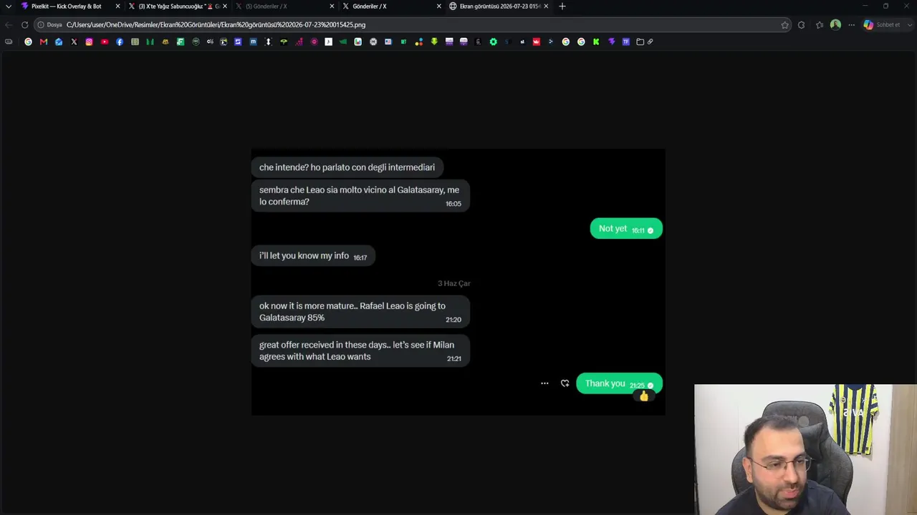Open the X bookmark in the favorites bar
This screenshot has height=515, width=917.
[74, 41]
